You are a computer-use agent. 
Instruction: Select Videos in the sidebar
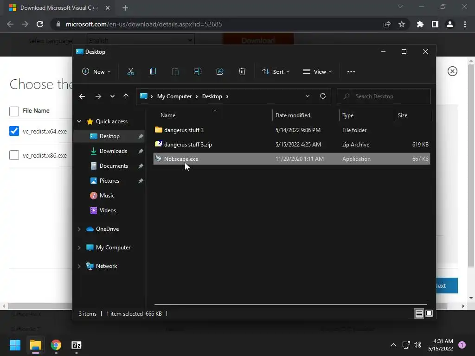click(108, 210)
